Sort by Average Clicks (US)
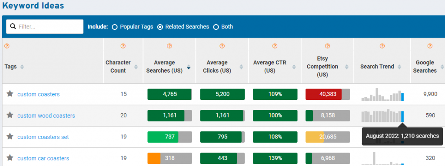This screenshot has width=445, height=166. pos(241,67)
